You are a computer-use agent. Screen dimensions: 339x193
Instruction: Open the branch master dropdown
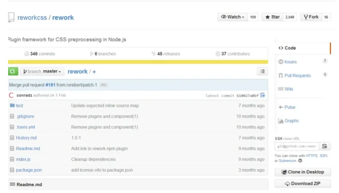click(42, 72)
